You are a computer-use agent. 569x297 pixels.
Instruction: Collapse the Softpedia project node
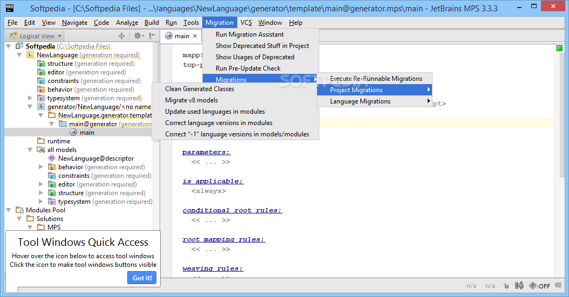click(x=8, y=46)
